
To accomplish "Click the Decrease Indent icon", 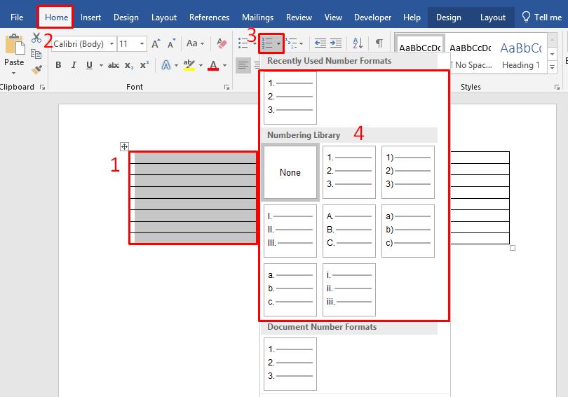I will tap(320, 43).
